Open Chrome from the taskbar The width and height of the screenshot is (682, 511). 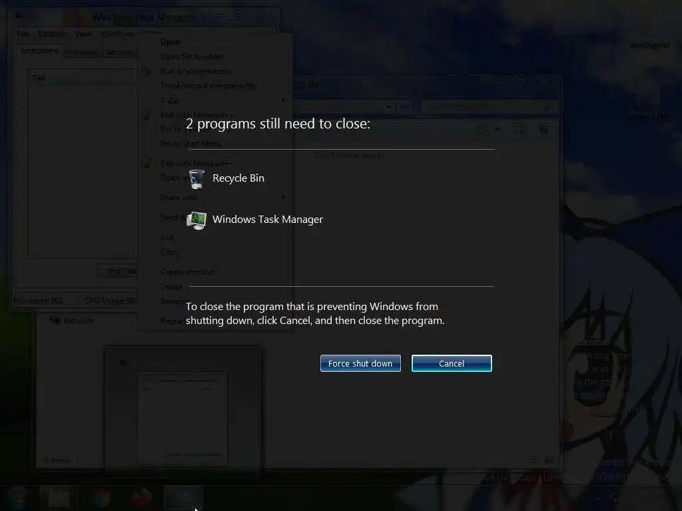coord(101,498)
